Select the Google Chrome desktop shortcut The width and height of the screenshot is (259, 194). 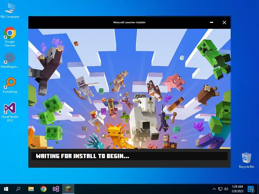click(10, 37)
